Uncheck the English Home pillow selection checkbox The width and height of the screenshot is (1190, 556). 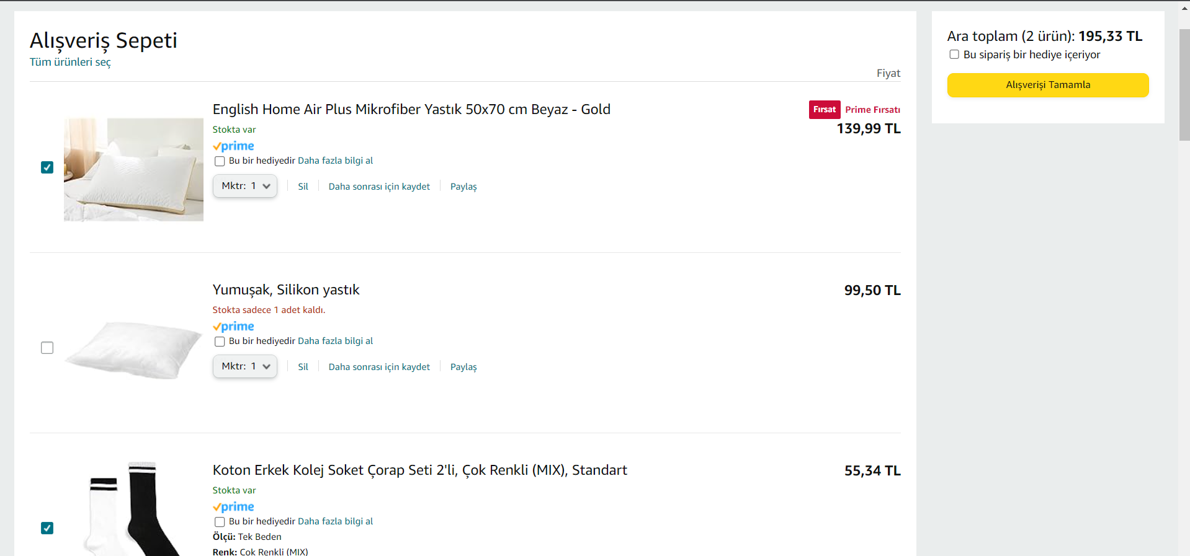tap(47, 167)
